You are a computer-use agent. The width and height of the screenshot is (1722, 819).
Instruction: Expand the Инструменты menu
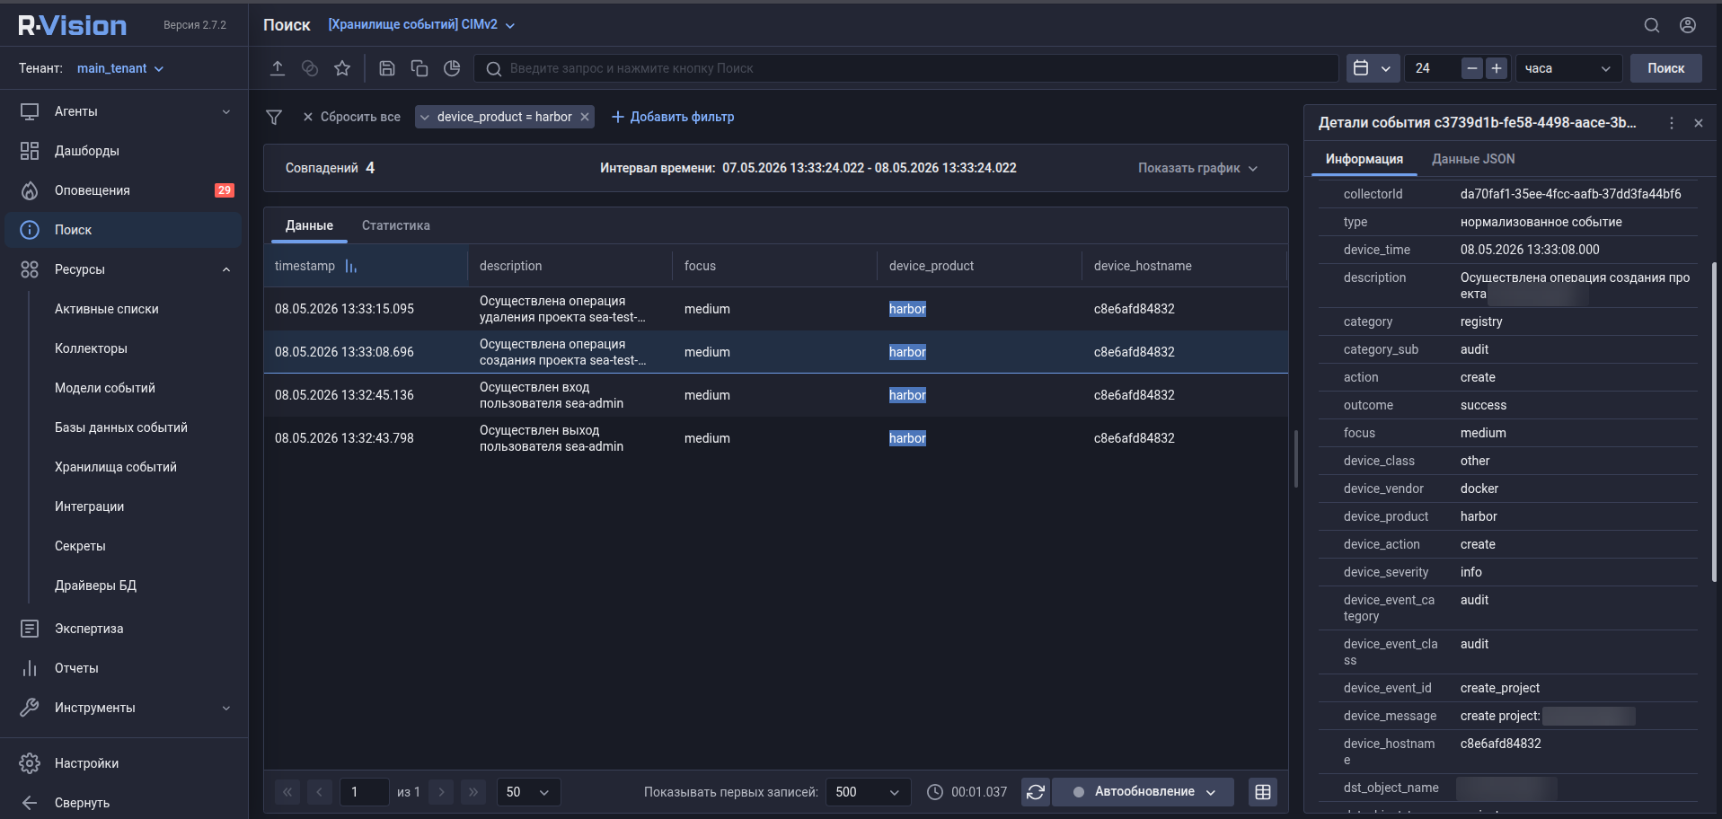pos(124,708)
